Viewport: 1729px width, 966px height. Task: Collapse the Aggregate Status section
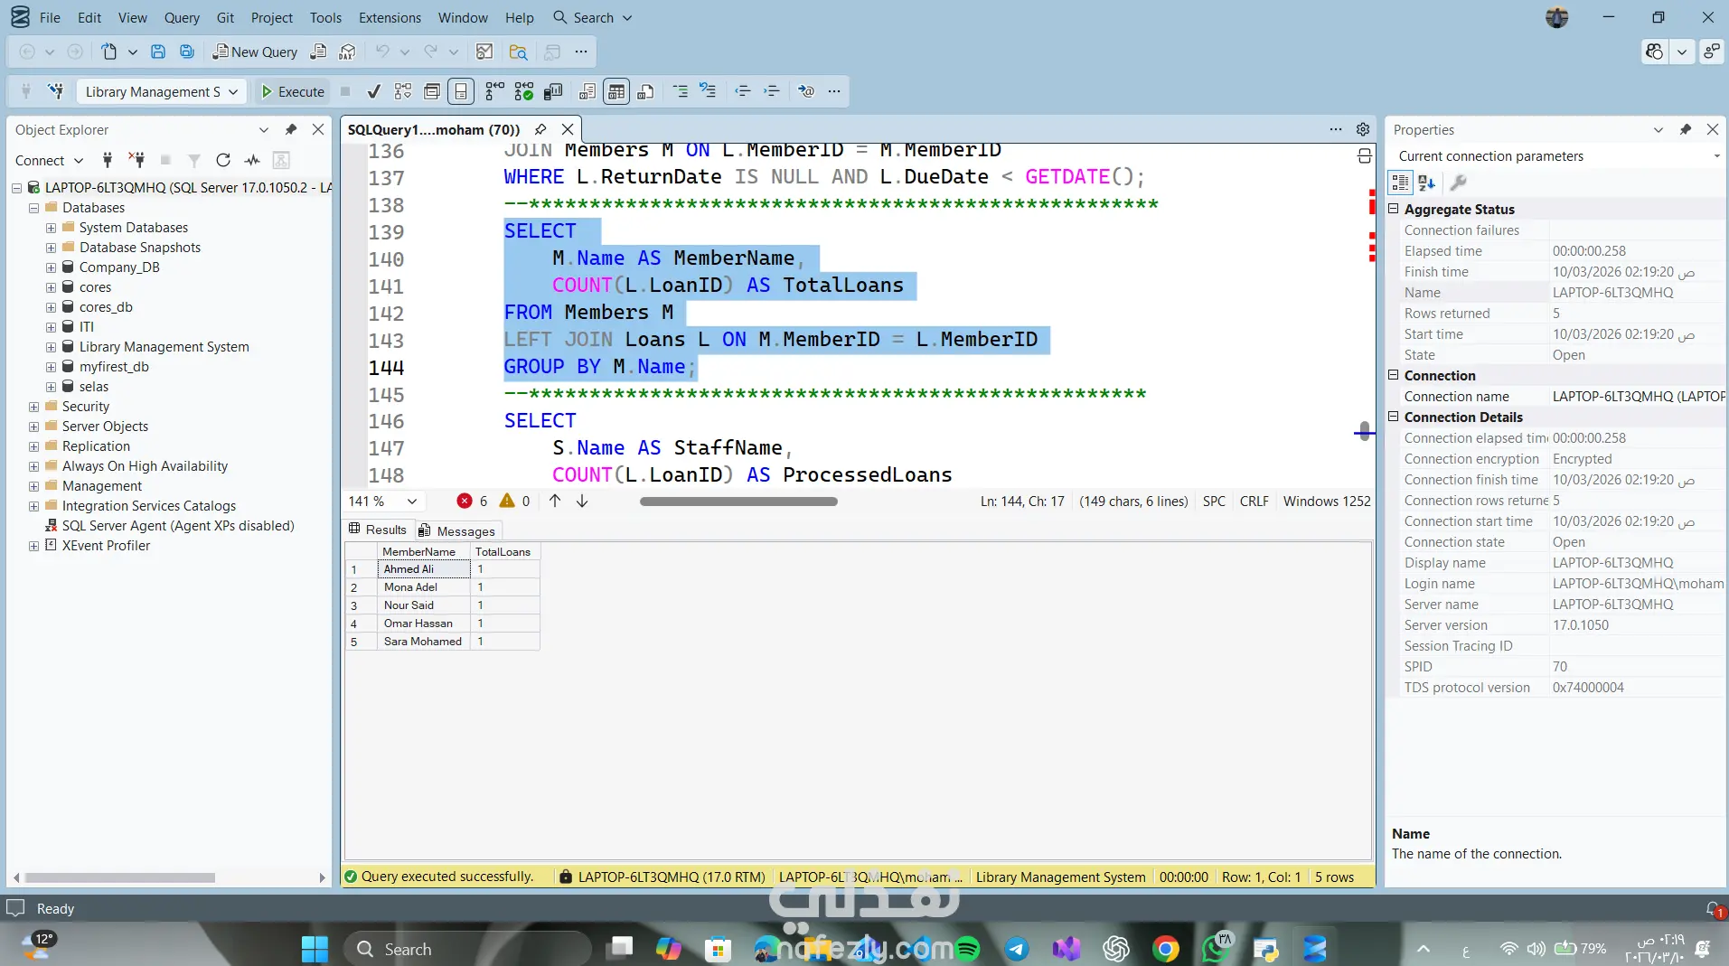[x=1394, y=209]
